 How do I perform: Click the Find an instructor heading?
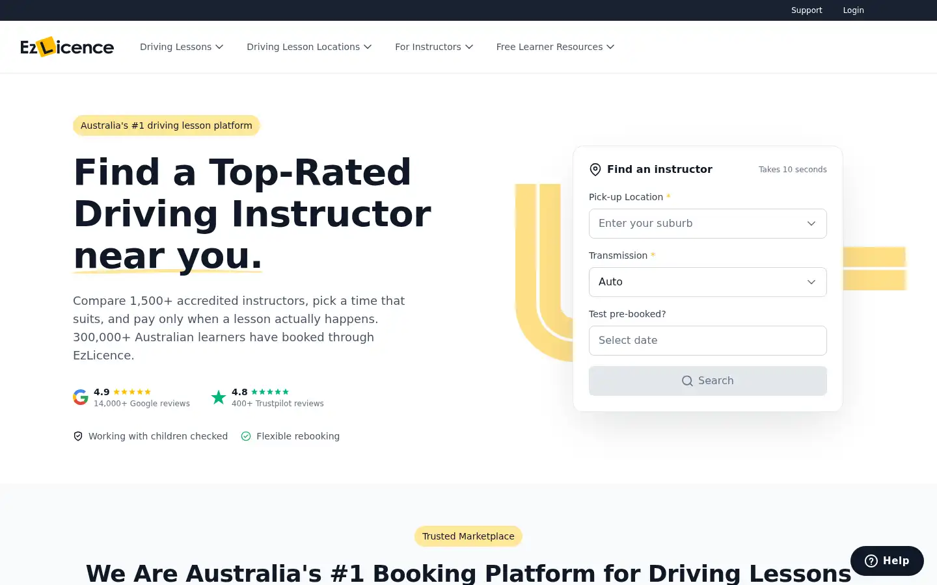pos(660,169)
